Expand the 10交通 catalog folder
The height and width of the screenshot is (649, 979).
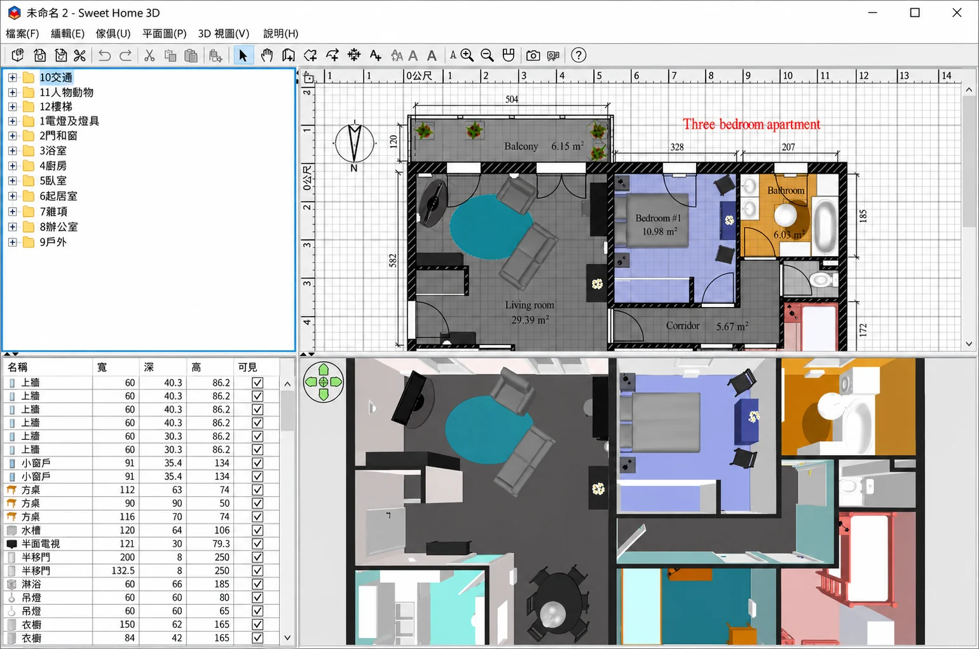[12, 78]
